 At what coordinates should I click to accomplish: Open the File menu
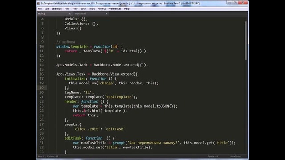(40, 9)
